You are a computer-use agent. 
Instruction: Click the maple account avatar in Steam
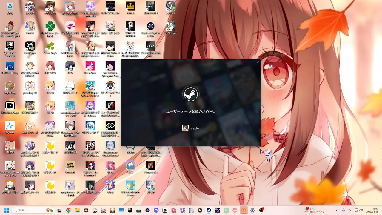click(x=185, y=128)
